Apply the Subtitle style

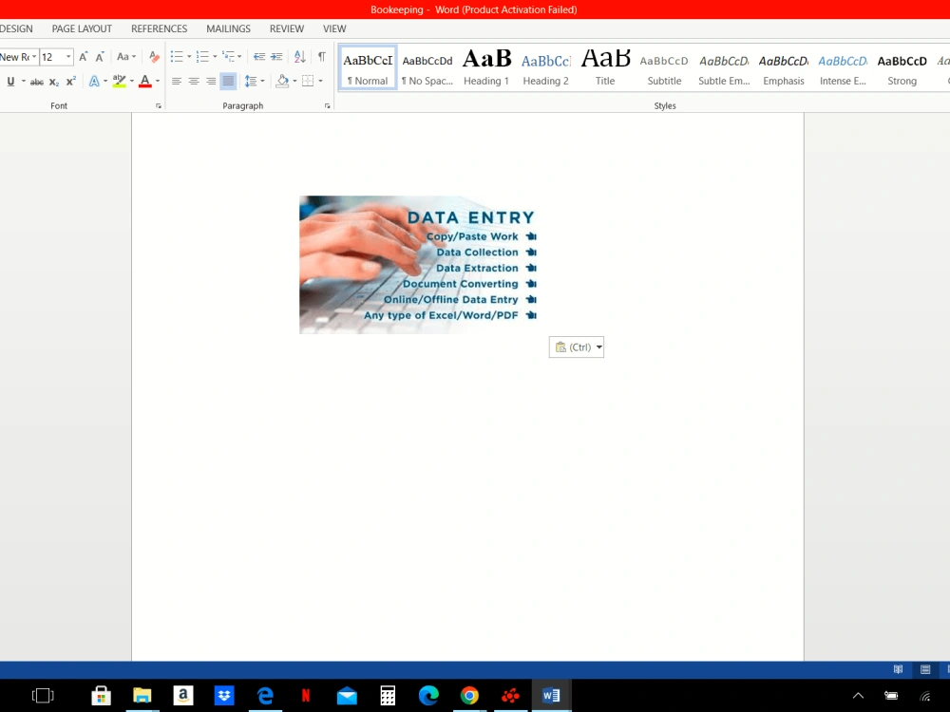point(664,67)
